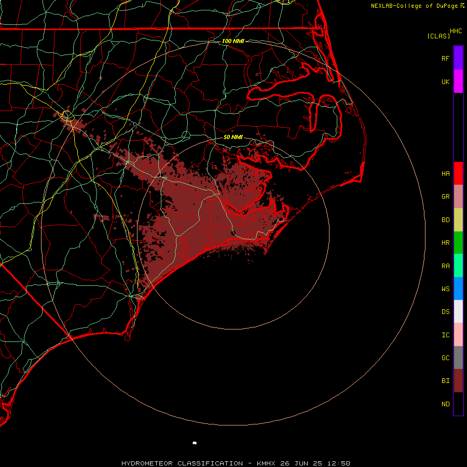Click the BD legend label
The image size is (467, 467).
(445, 220)
